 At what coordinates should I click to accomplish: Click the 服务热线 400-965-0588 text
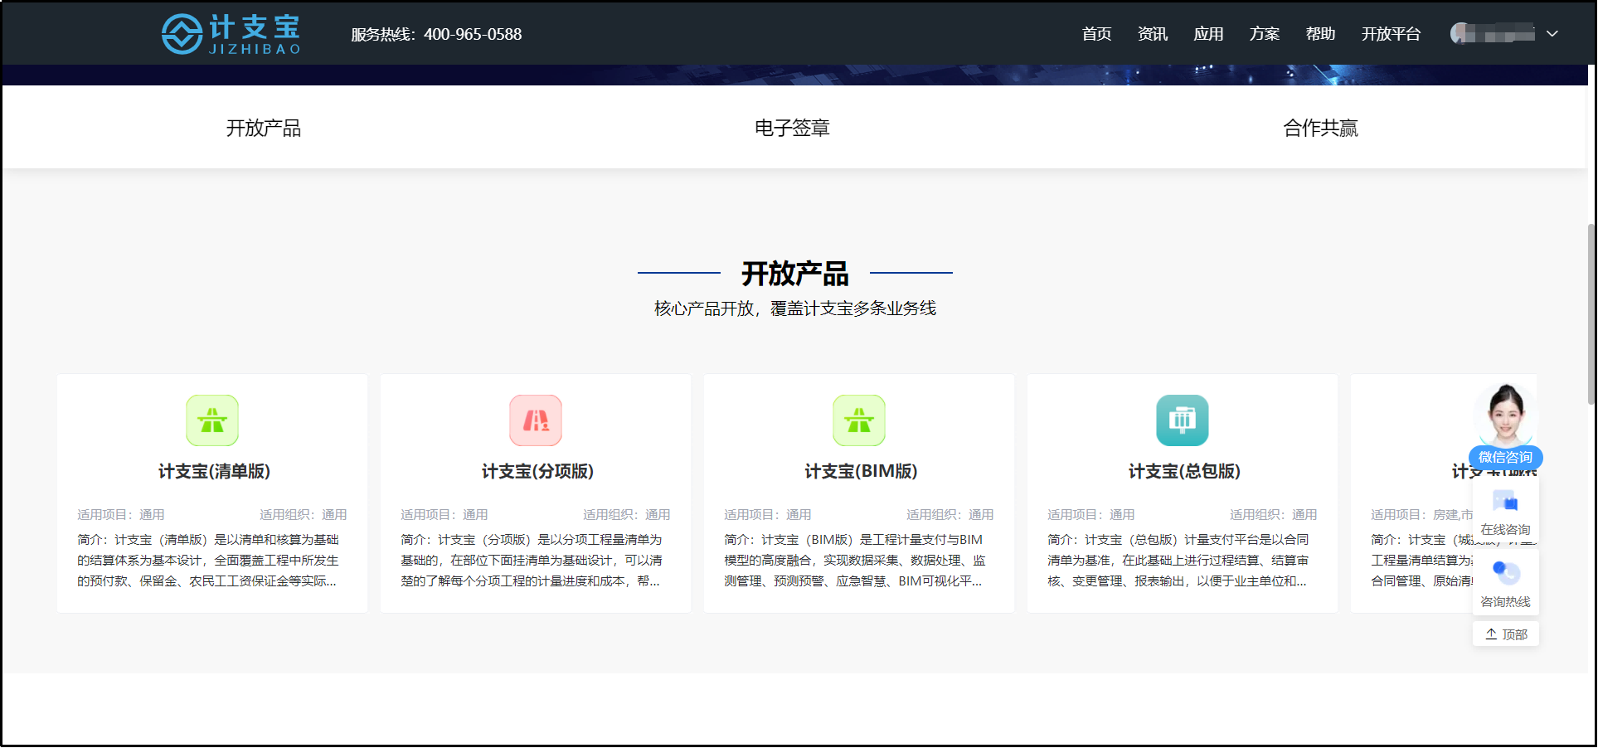[x=436, y=34]
